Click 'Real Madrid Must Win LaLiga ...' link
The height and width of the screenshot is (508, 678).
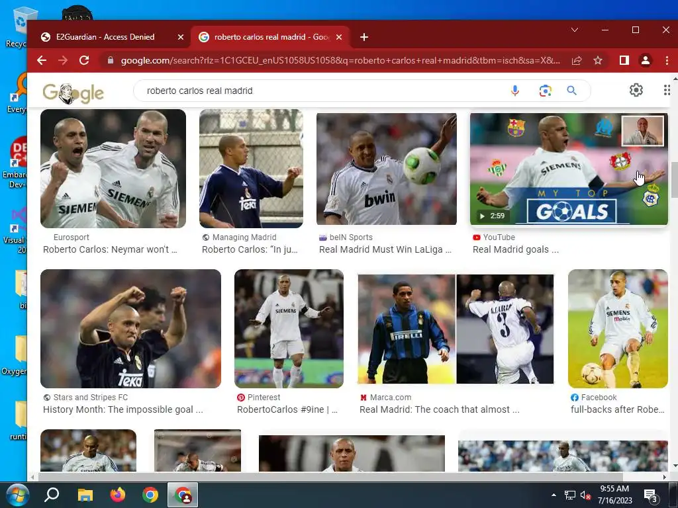pyautogui.click(x=385, y=249)
